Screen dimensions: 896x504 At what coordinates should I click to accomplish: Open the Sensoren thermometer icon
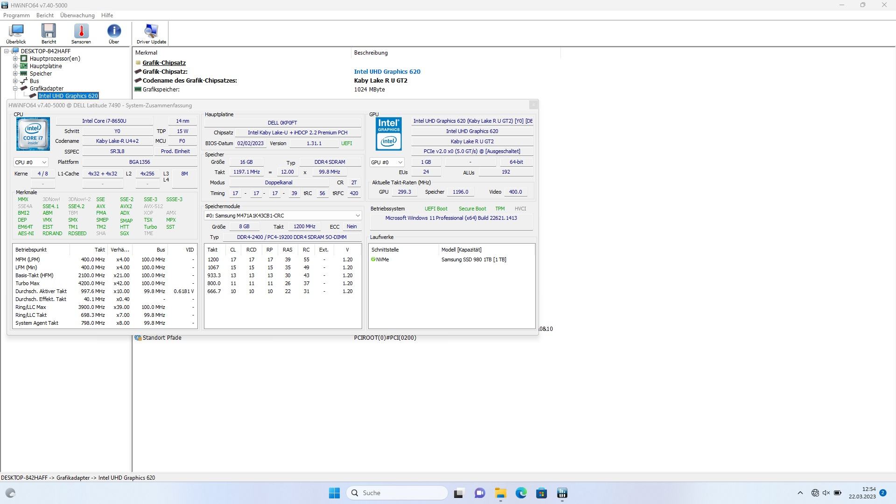coord(81,34)
